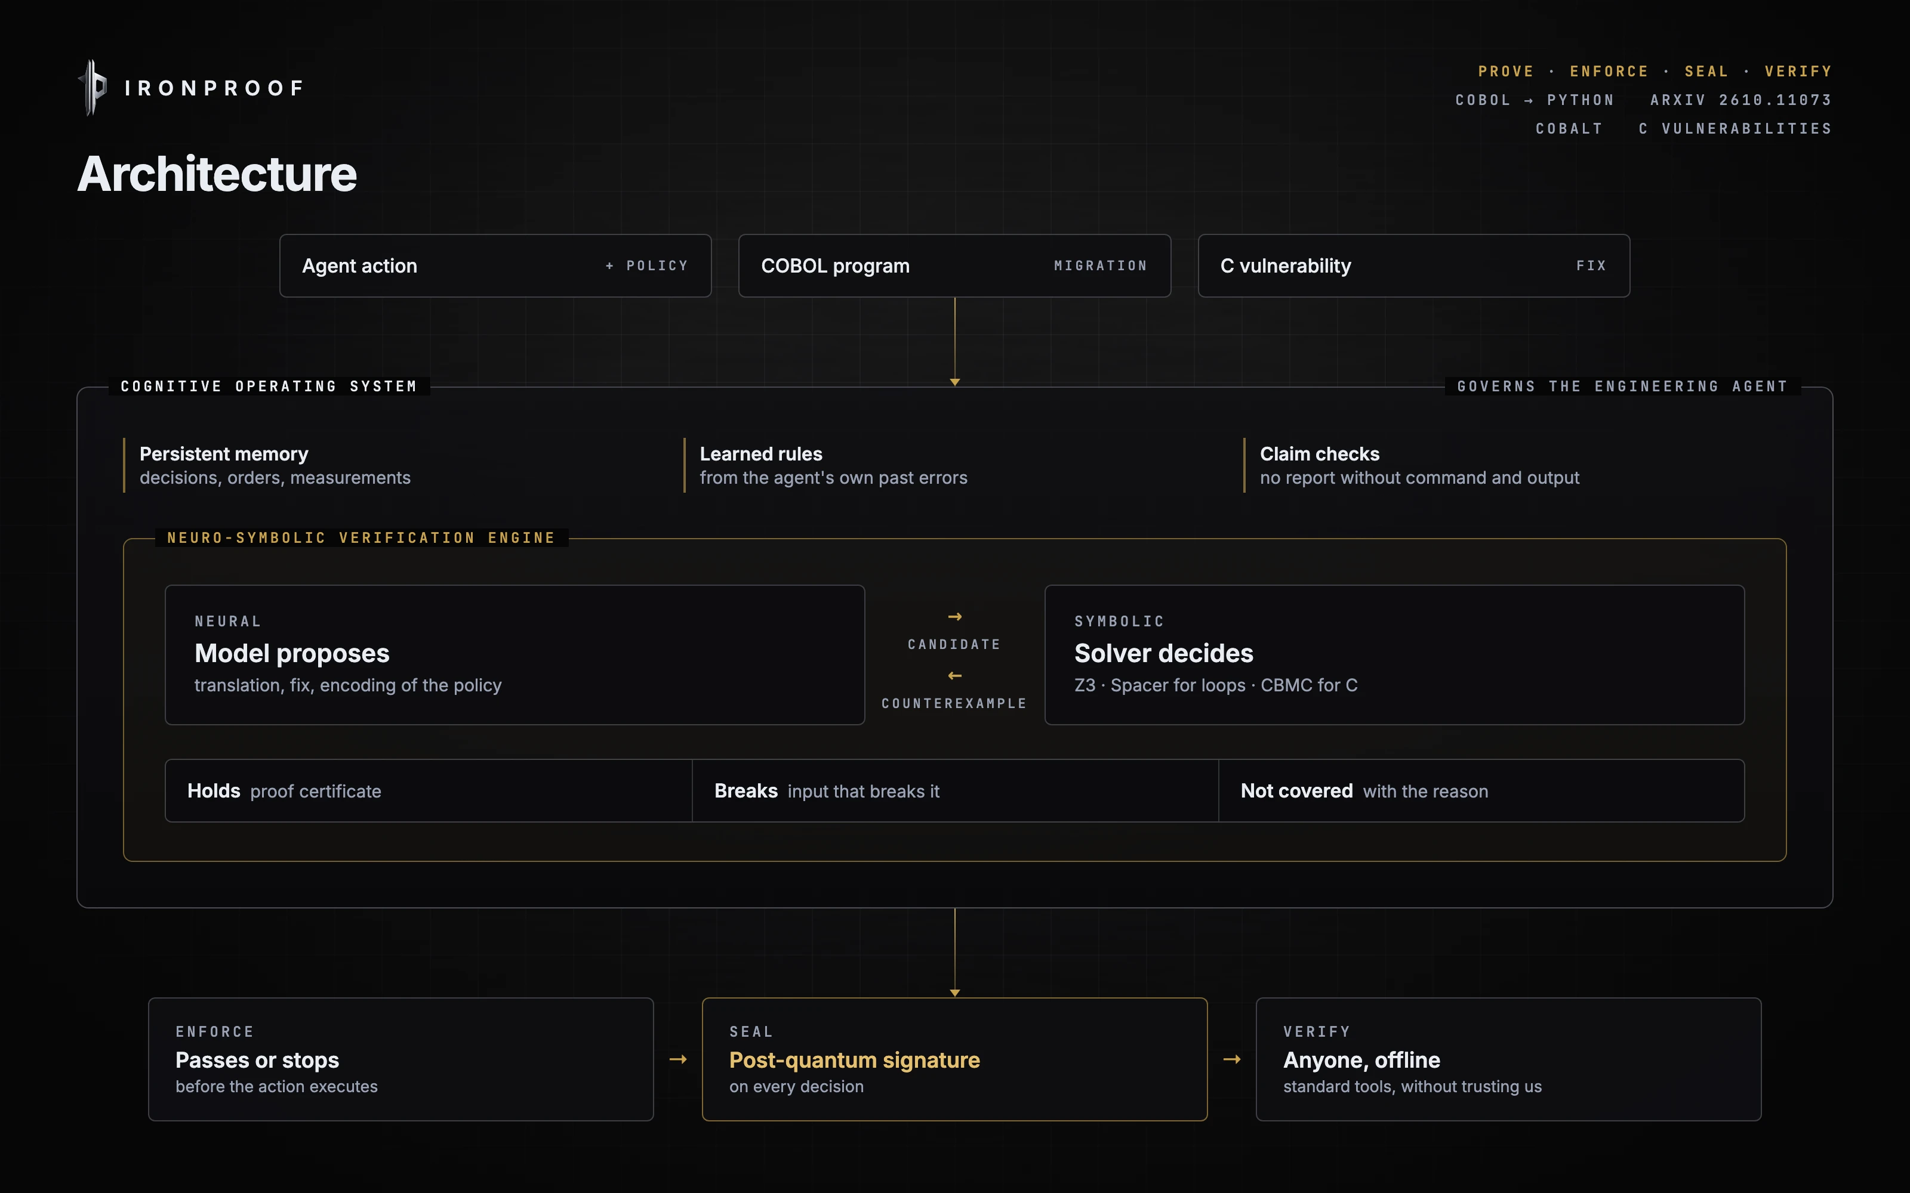Click the FIX tag

tap(1591, 266)
